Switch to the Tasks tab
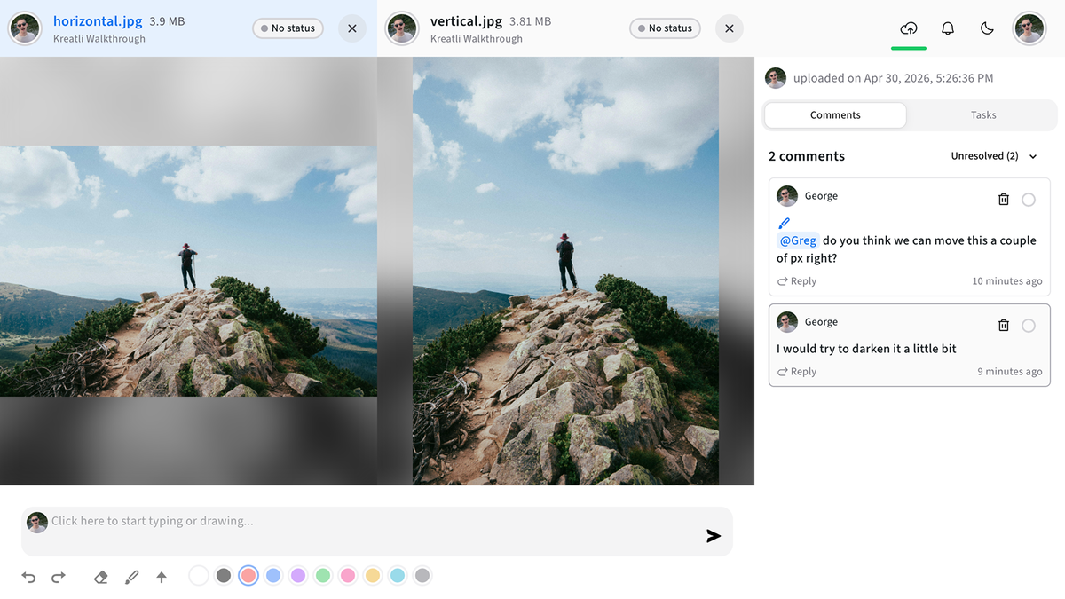1065x599 pixels. coord(983,115)
